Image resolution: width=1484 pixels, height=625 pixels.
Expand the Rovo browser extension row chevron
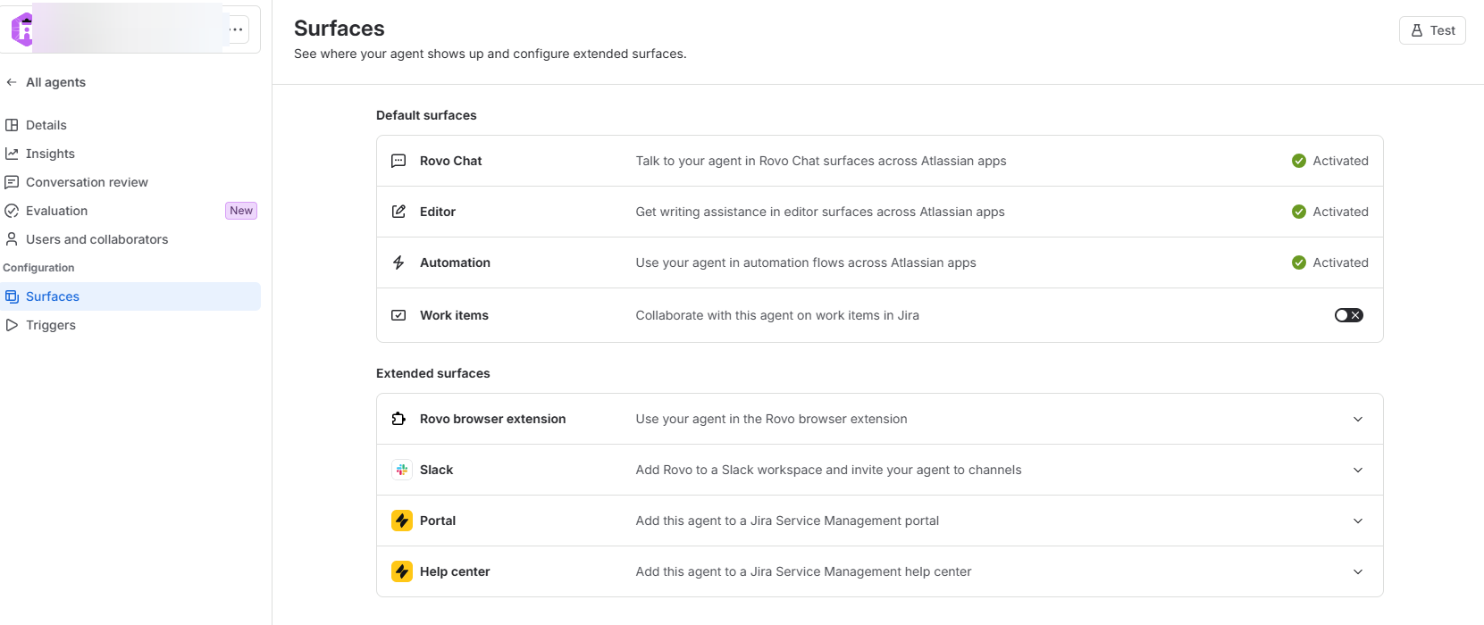[1358, 419]
